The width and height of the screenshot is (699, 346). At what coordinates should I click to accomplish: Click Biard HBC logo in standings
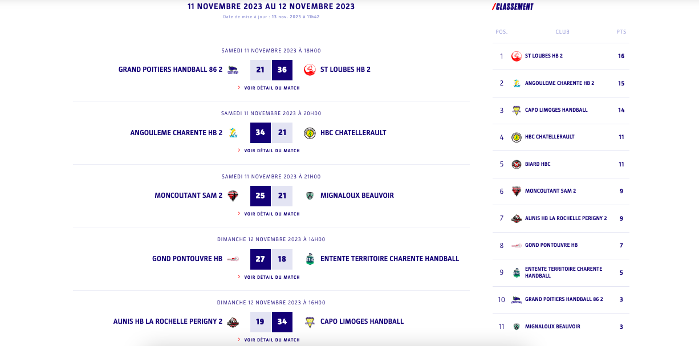click(x=517, y=164)
